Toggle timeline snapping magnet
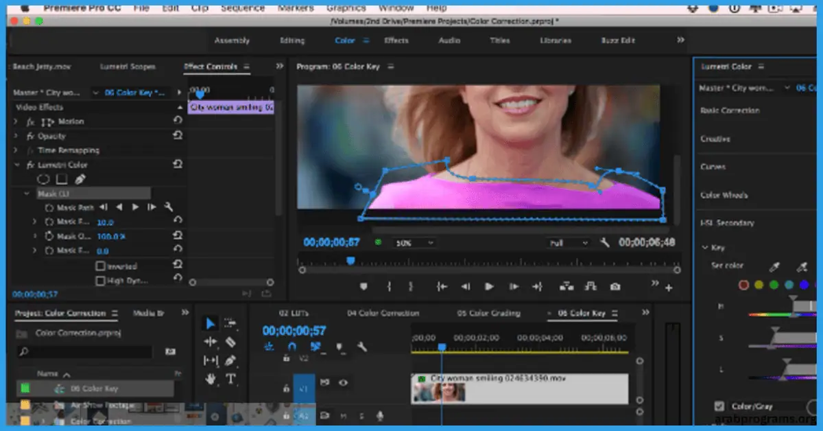This screenshot has height=431, width=823. click(292, 347)
